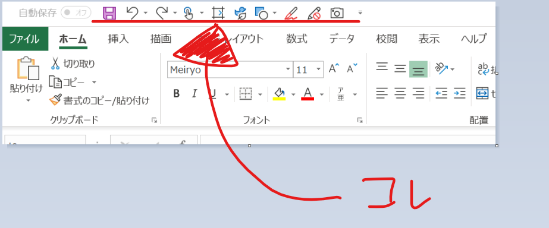Screen dimensions: 549x228
Task: Align text to the left
Action: tap(382, 93)
